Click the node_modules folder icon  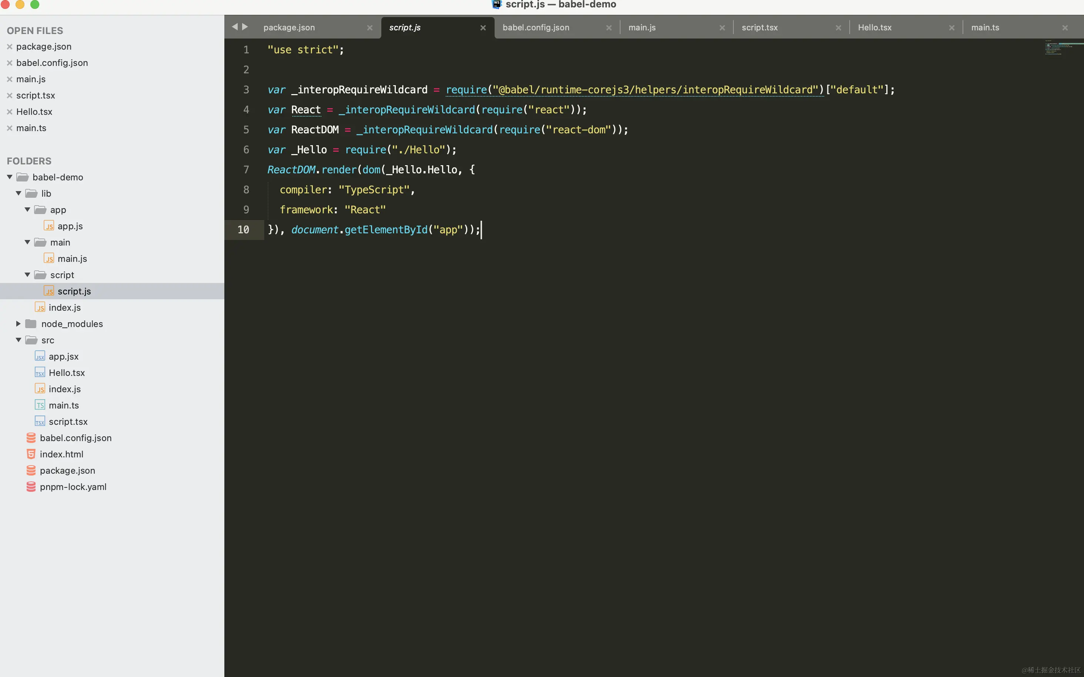(31, 324)
